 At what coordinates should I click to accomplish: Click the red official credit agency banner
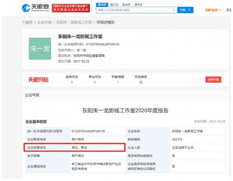click(x=71, y=8)
